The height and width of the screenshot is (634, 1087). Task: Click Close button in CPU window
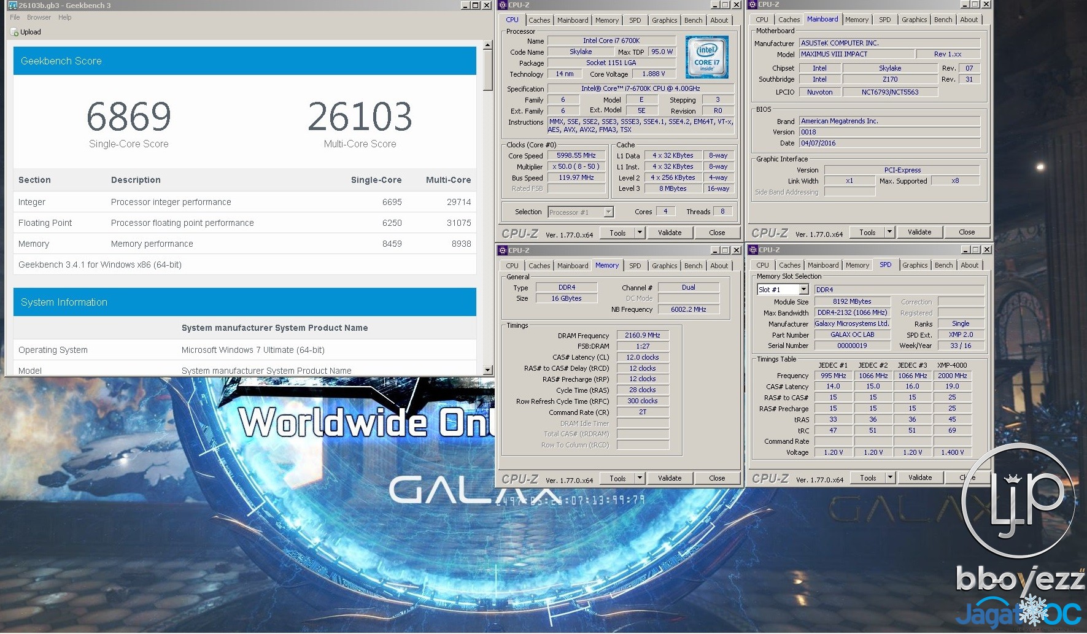click(x=717, y=233)
